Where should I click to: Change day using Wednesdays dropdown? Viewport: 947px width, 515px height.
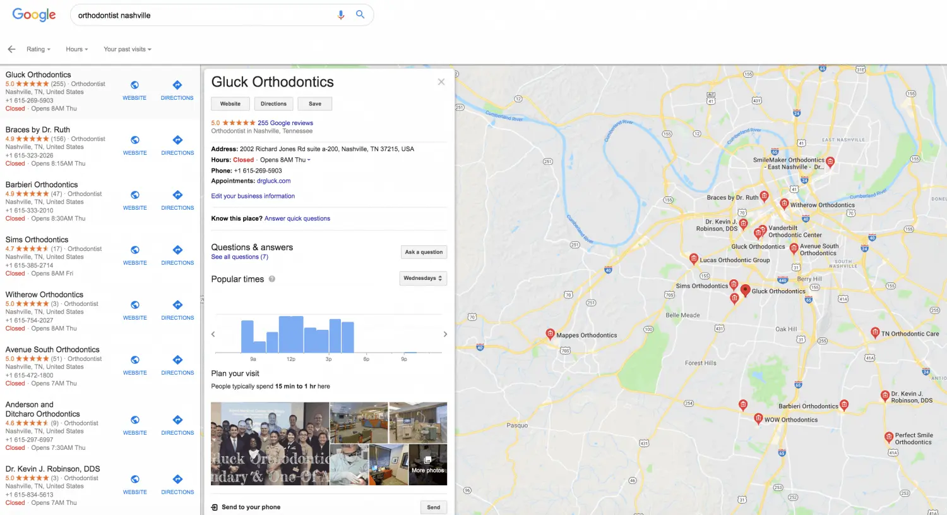pos(424,278)
